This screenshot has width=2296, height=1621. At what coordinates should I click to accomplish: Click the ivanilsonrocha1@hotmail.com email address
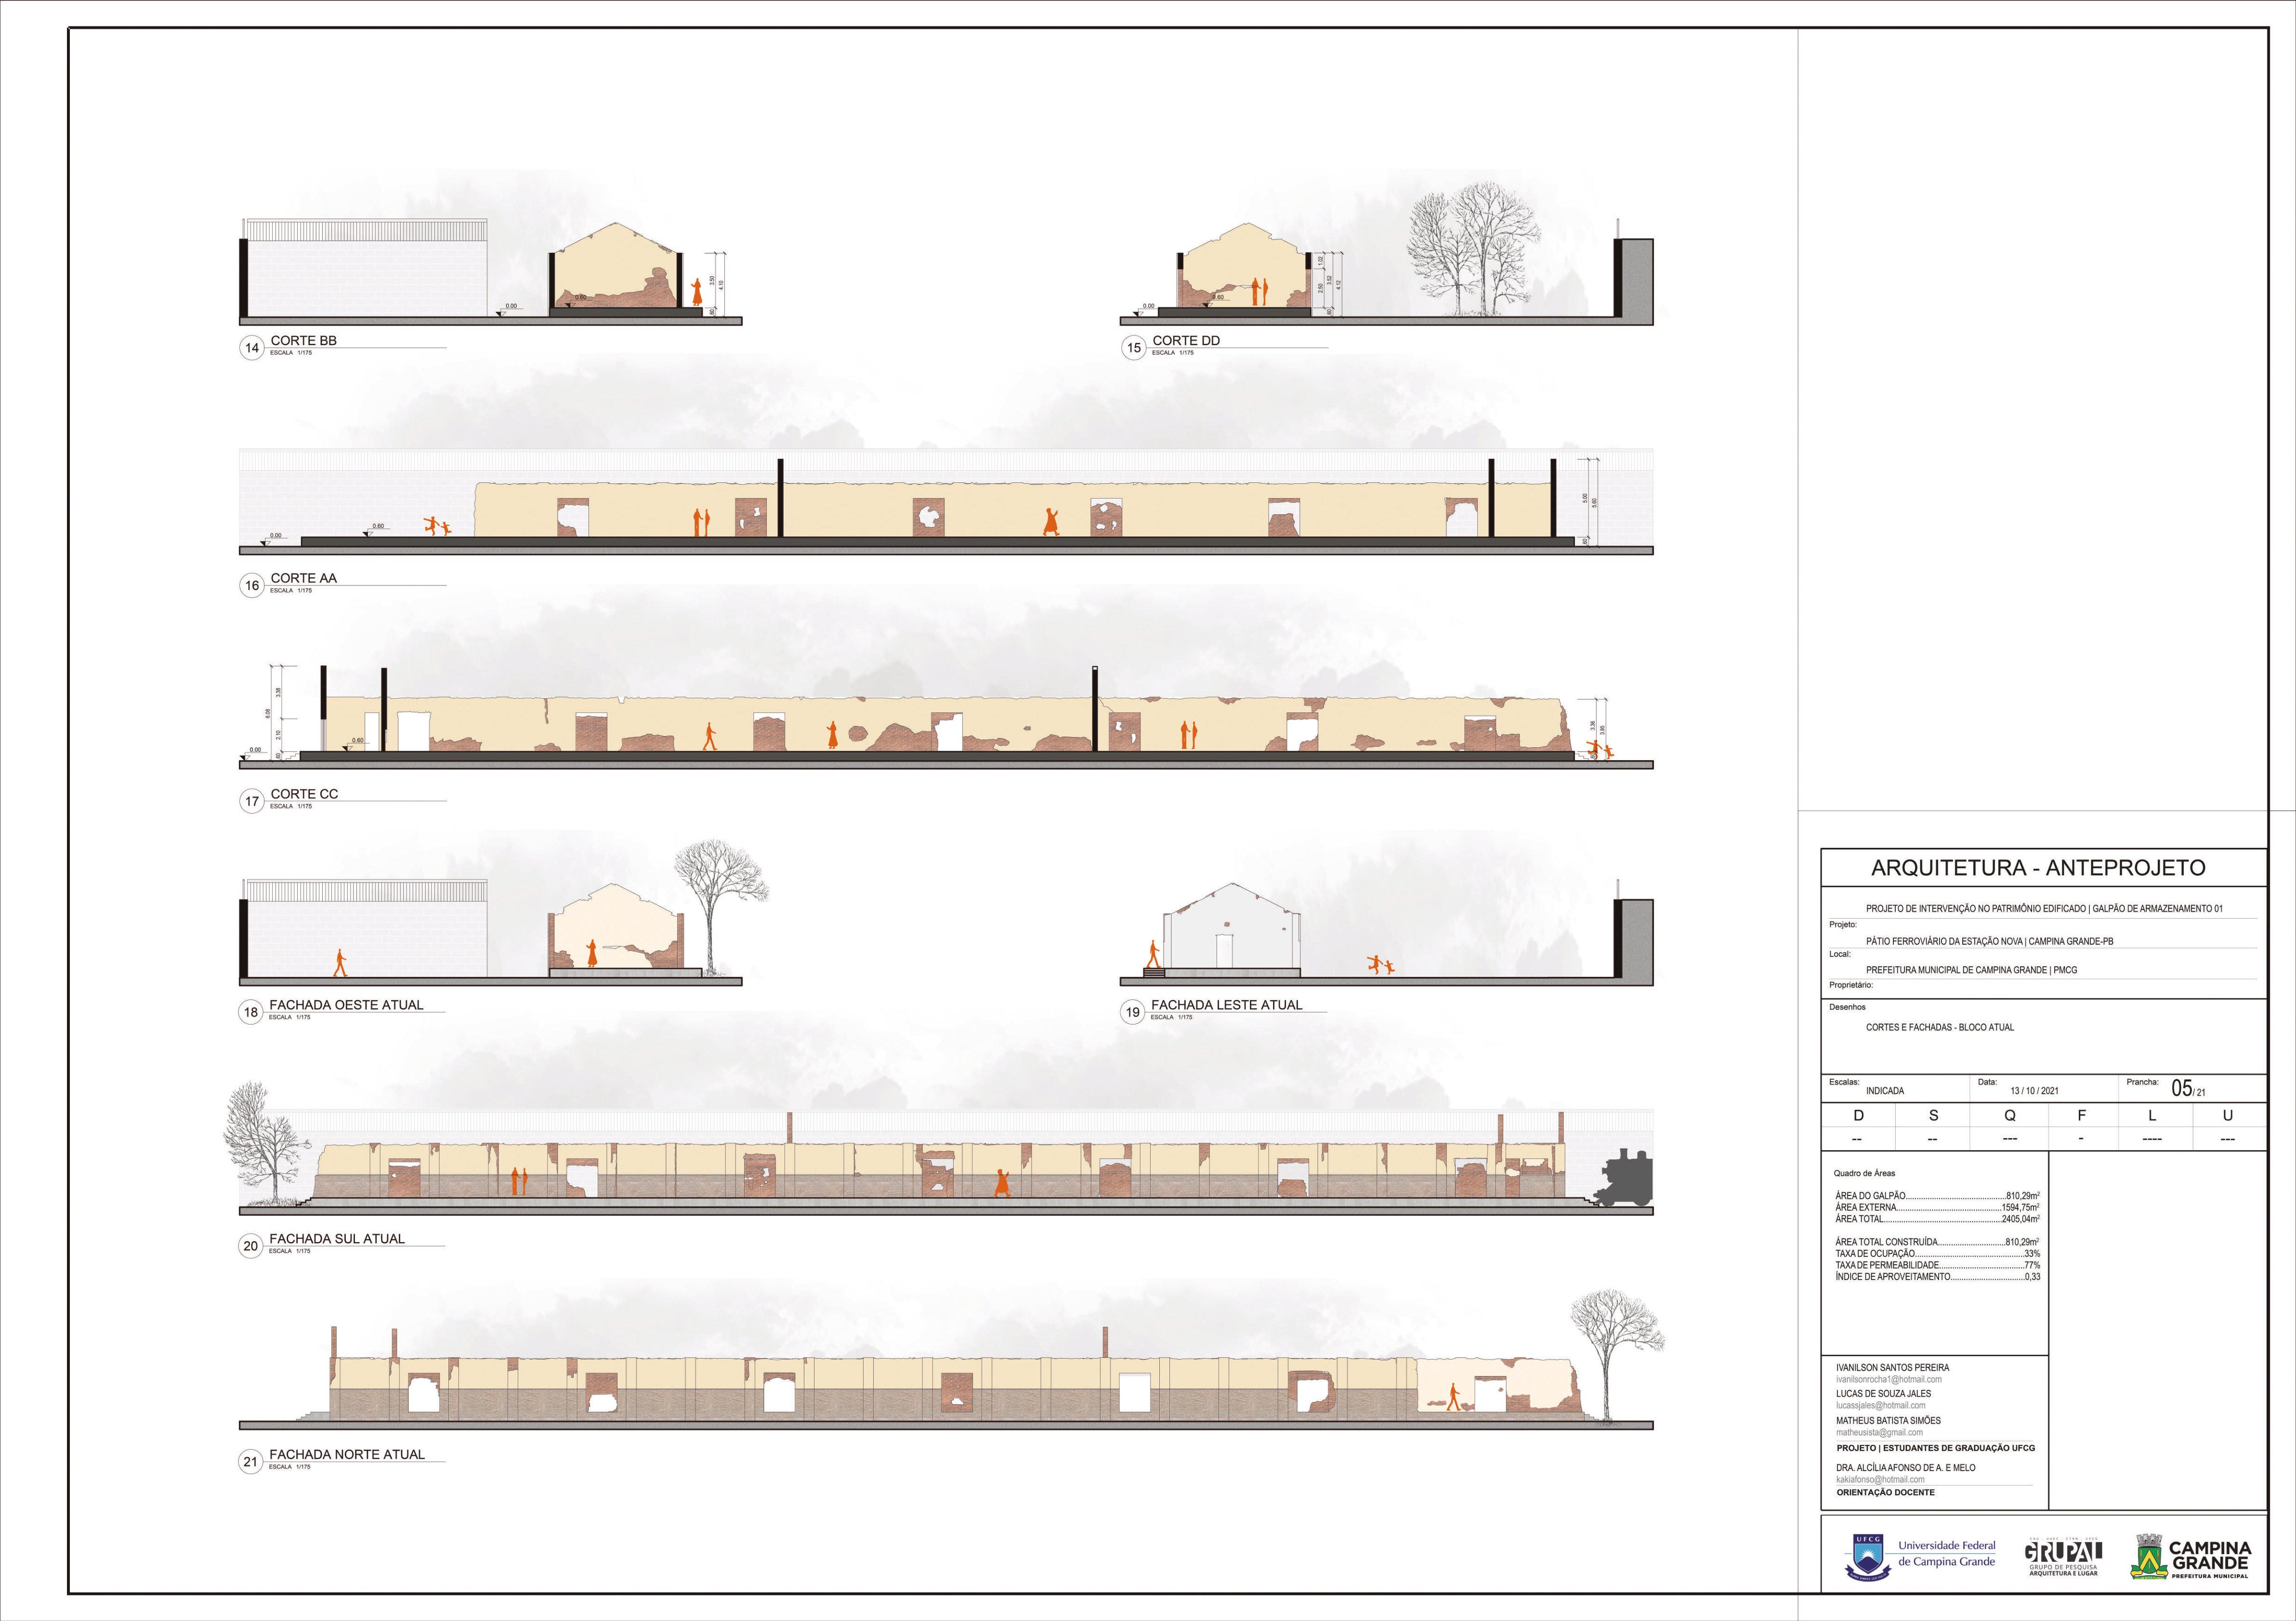1888,1379
